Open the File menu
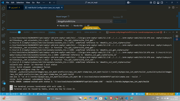This screenshot has height=101, width=180. [x=8, y=3]
